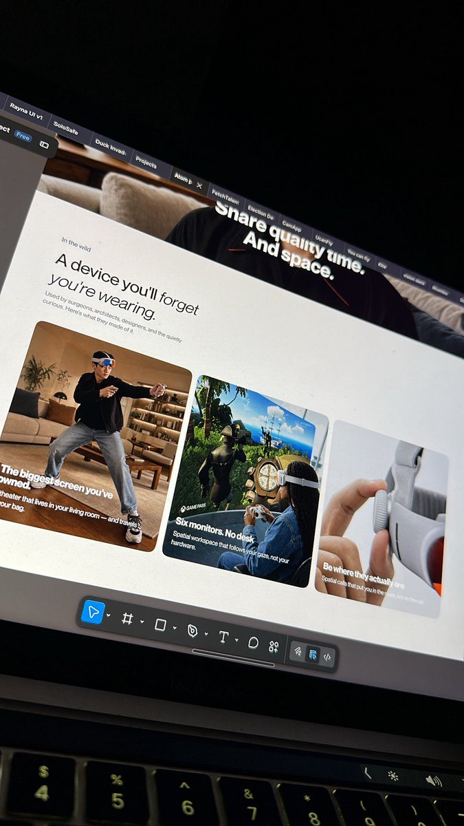The image size is (464, 826).
Task: Switch to the design cursor mode
Action: point(313,654)
